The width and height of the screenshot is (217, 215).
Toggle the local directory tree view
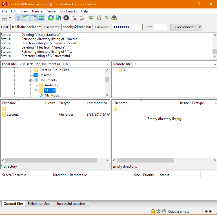(x=26, y=18)
